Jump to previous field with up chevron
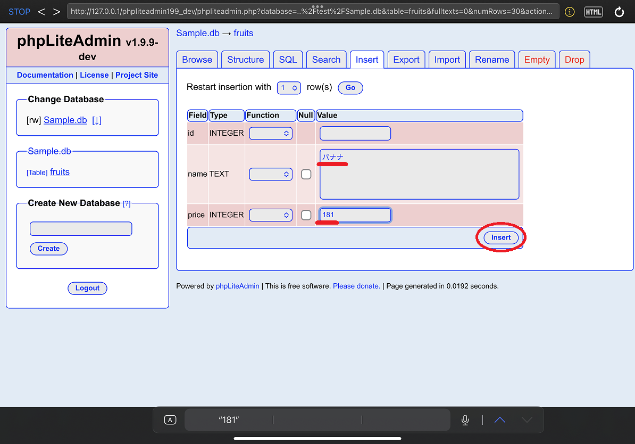The width and height of the screenshot is (635, 444). tap(500, 420)
